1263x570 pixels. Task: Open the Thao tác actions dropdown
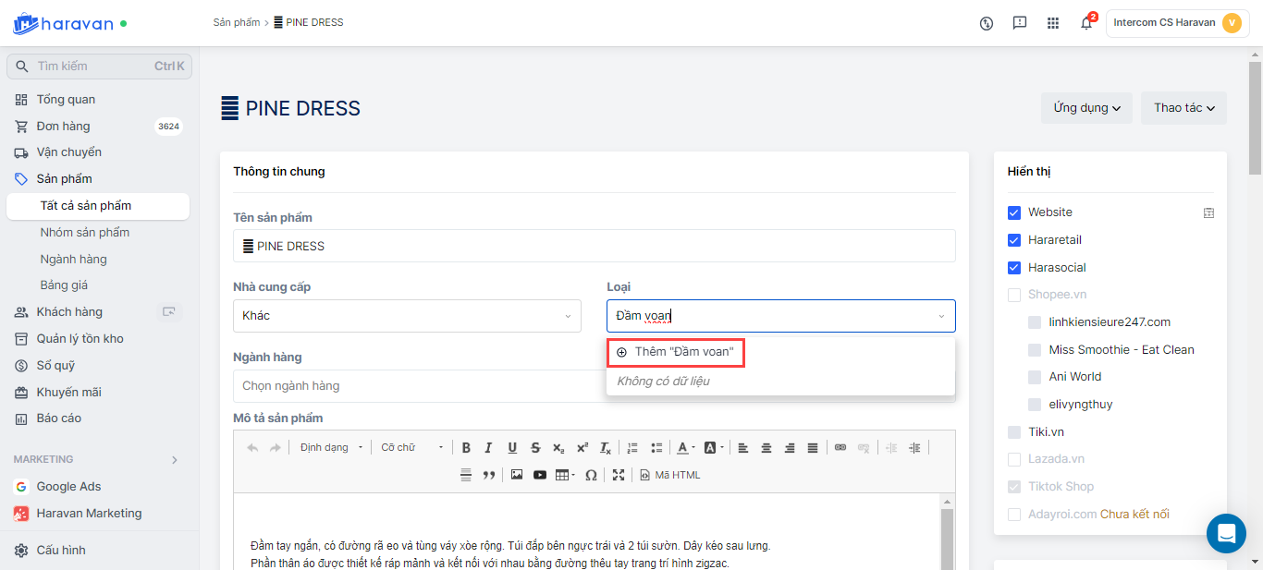[x=1183, y=108]
